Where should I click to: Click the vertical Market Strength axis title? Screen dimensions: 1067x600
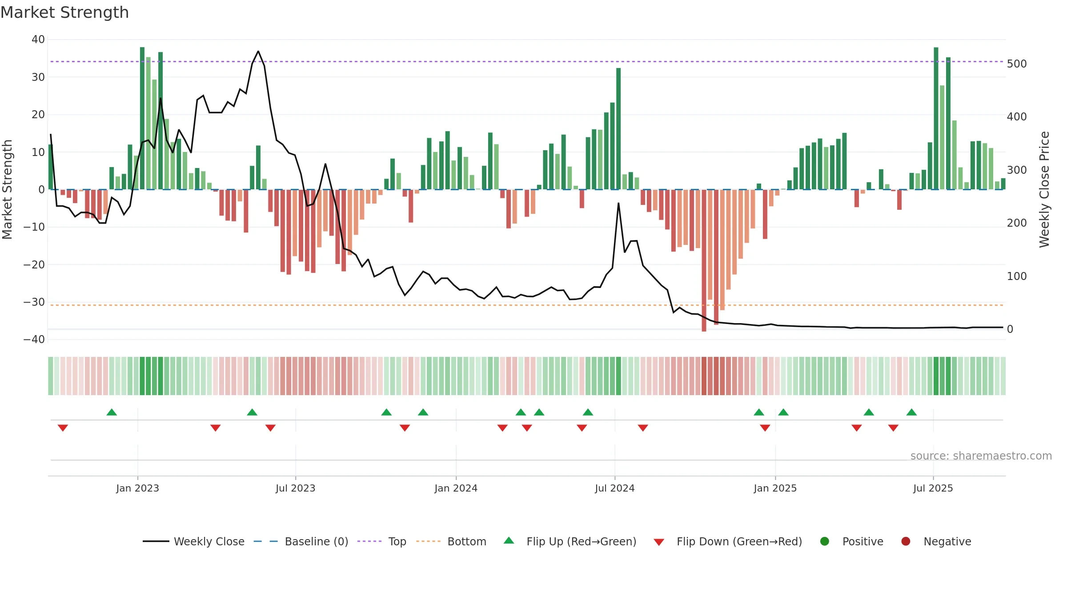pyautogui.click(x=7, y=189)
